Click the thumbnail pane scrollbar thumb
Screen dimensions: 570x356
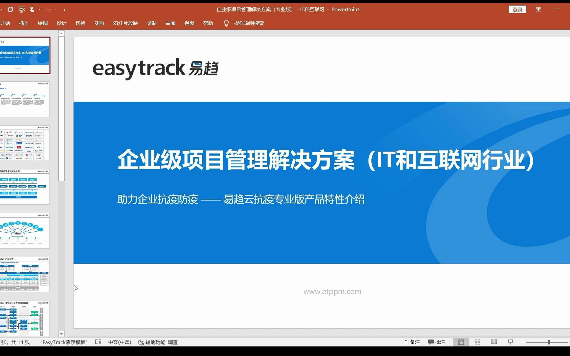[x=61, y=109]
